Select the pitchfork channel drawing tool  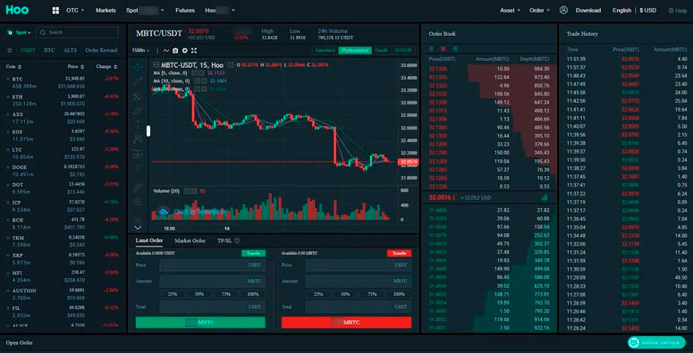click(x=138, y=96)
